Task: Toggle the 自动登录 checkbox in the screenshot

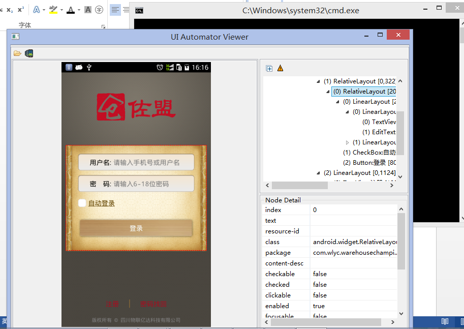Action: coord(82,203)
